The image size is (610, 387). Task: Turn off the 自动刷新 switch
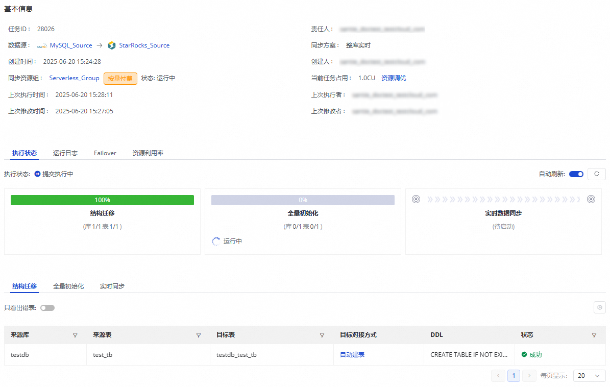576,174
